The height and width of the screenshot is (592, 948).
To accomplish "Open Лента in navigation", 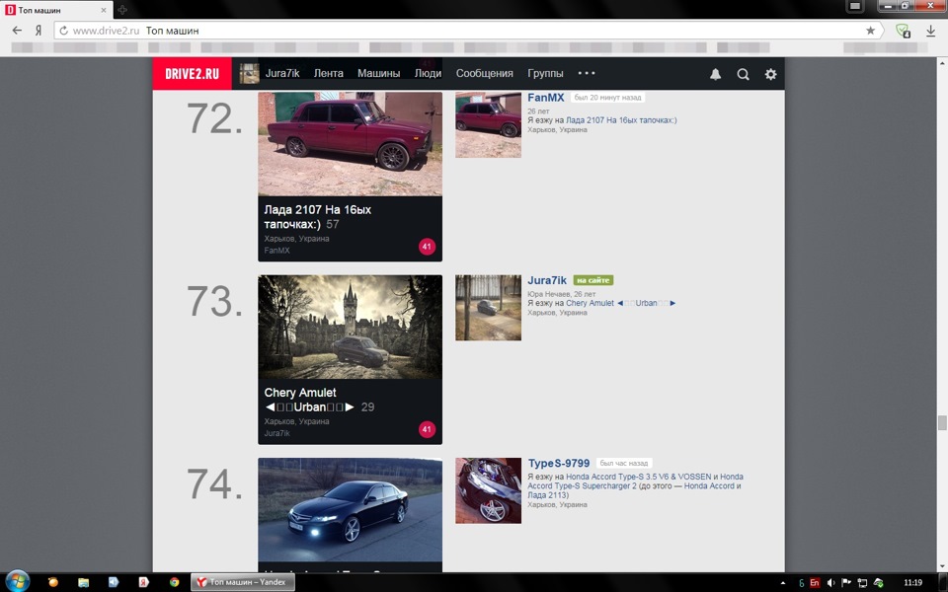I will click(x=328, y=73).
